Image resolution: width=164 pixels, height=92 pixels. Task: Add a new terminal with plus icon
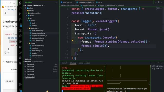(x=151, y=63)
